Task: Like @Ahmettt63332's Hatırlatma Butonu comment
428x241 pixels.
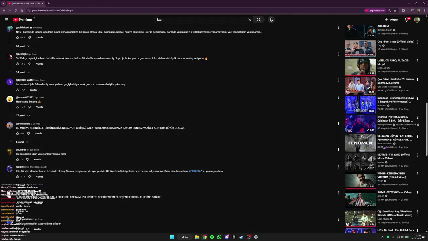Action: click(17, 107)
